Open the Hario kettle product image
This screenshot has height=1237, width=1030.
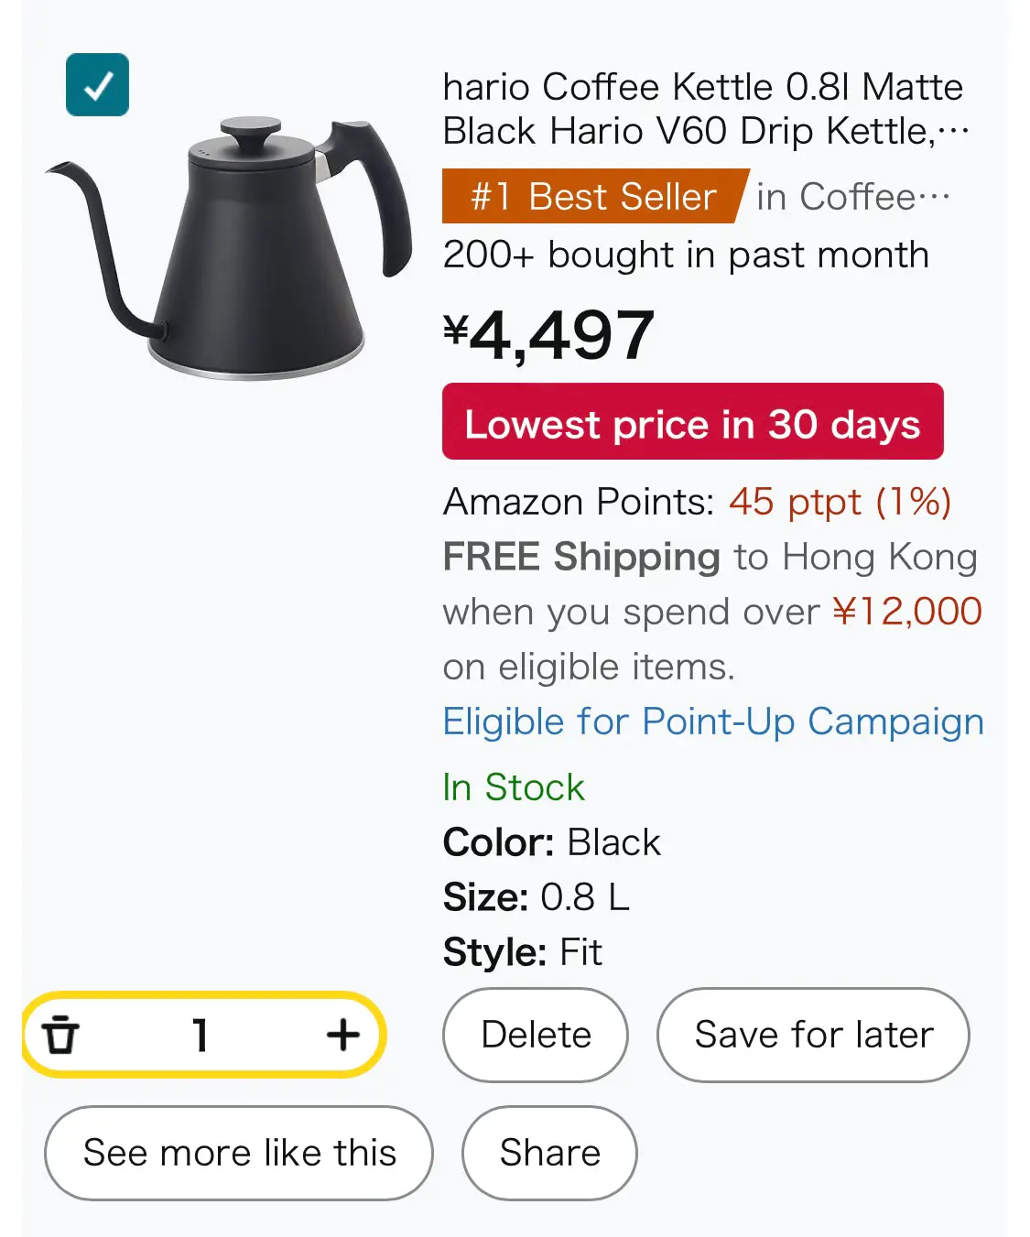point(229,248)
